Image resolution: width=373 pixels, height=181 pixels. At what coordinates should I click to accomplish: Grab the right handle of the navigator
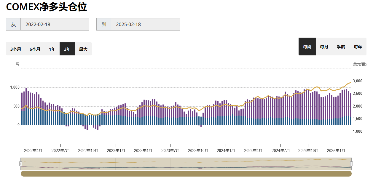pos(351,164)
